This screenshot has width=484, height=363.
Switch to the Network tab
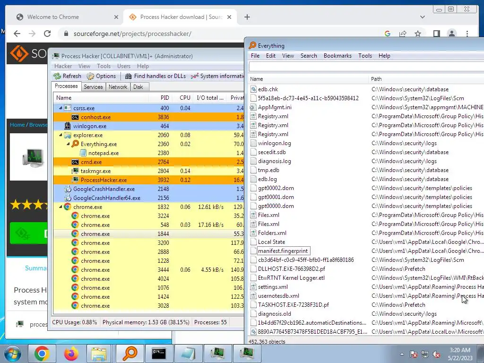tap(118, 87)
